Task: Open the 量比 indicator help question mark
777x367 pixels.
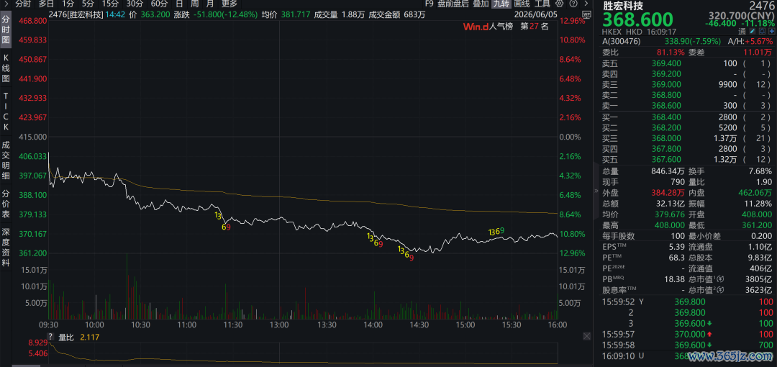Action: [x=51, y=337]
